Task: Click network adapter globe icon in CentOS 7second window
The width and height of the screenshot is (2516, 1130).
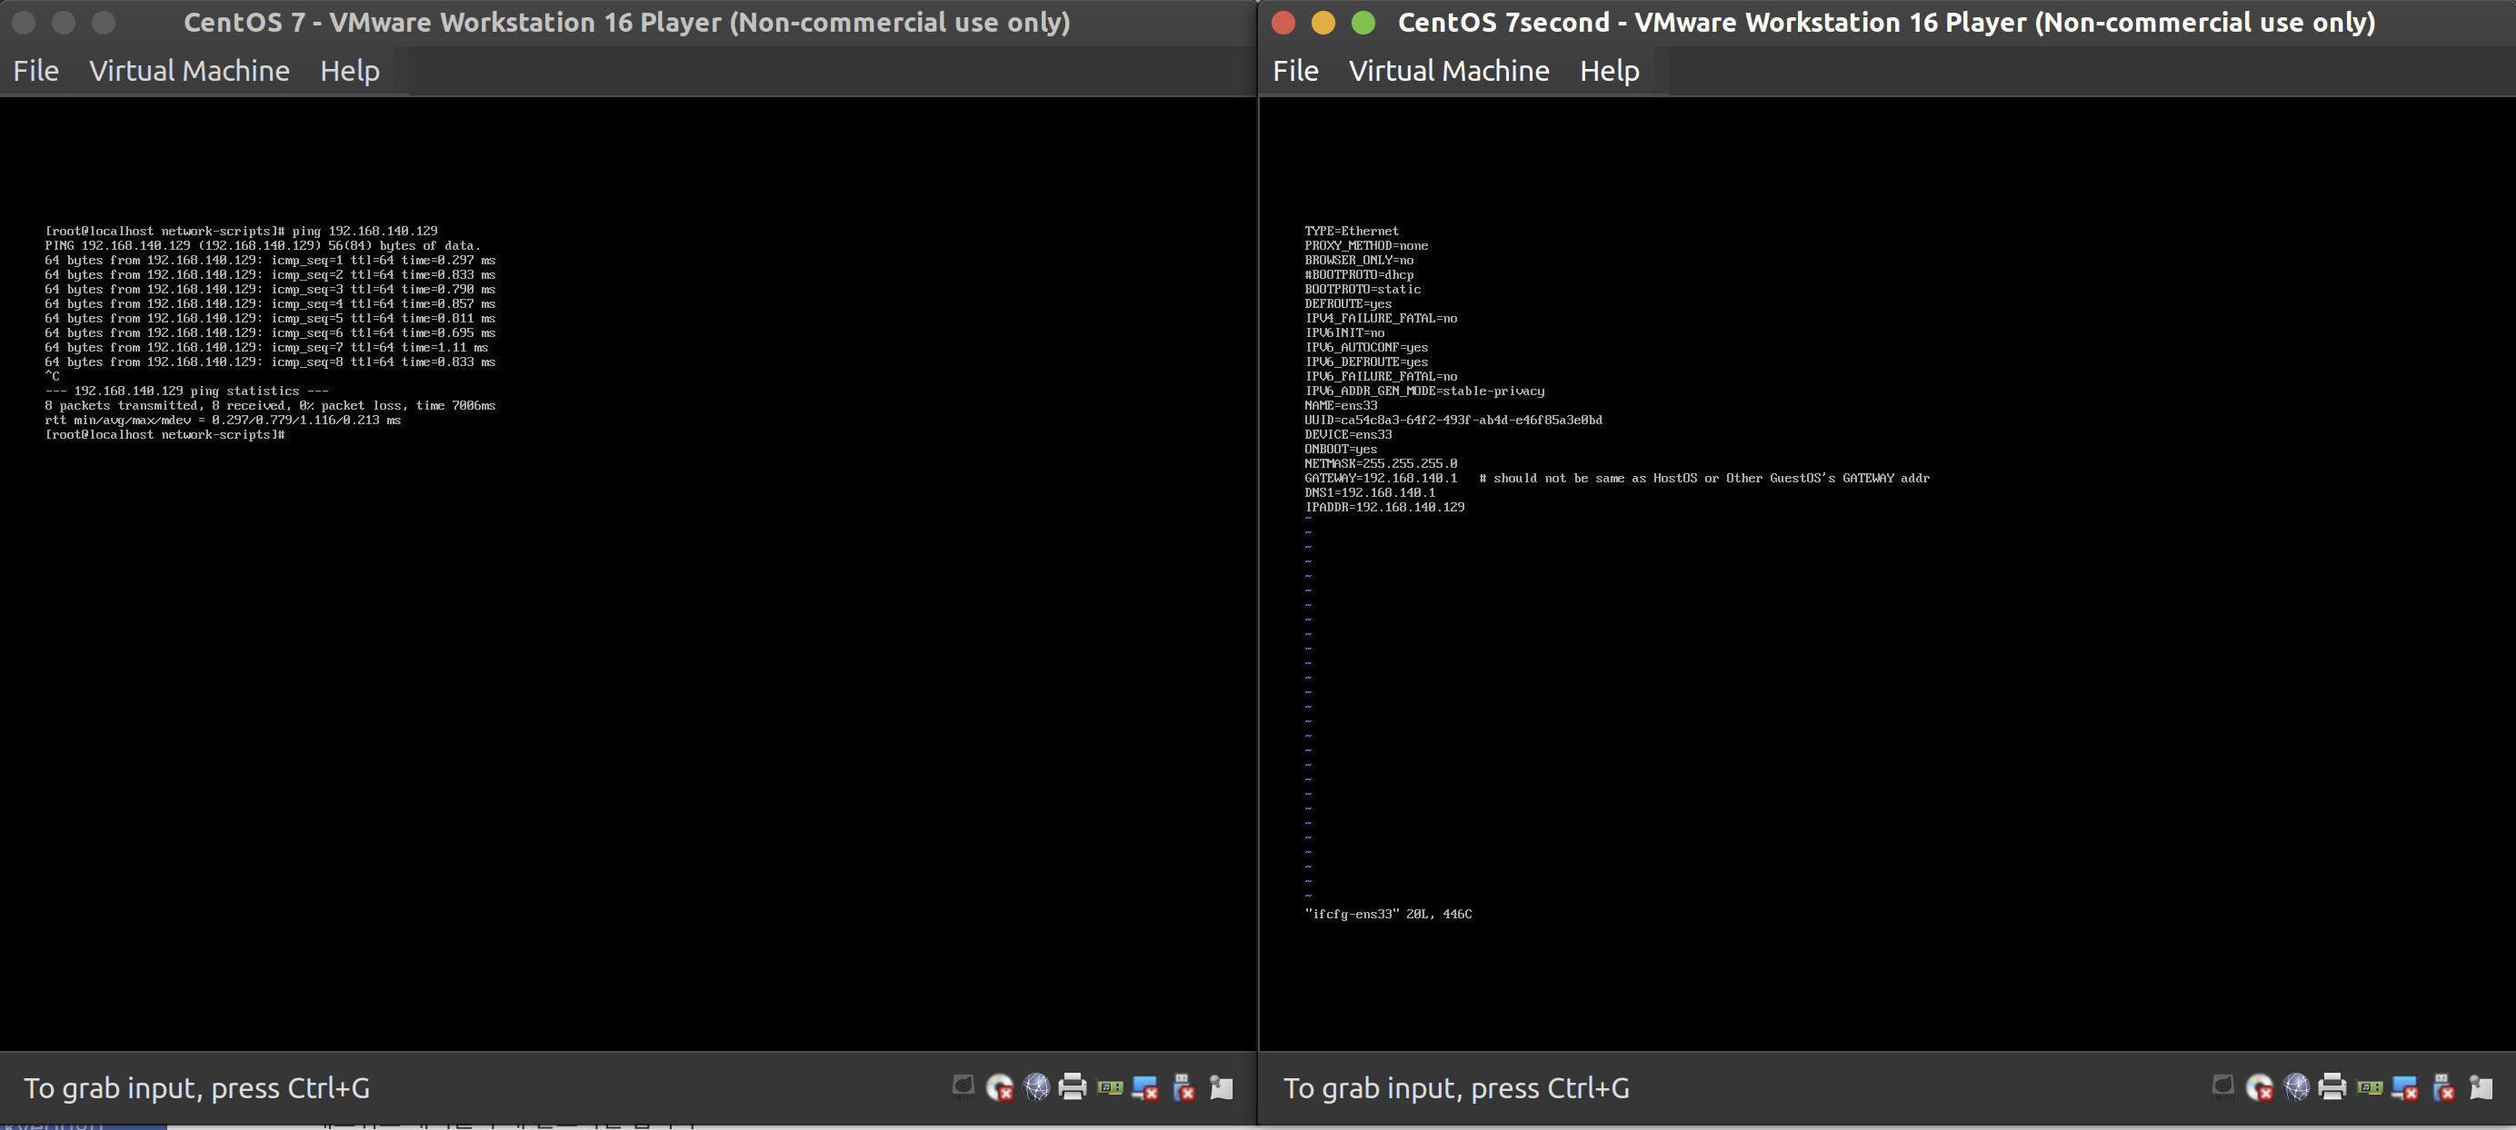Action: [x=2296, y=1086]
